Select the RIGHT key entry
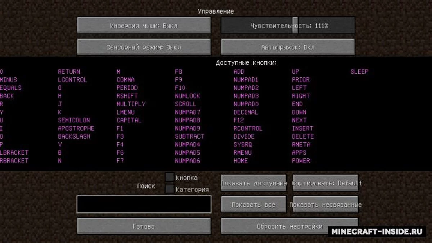 point(301,96)
